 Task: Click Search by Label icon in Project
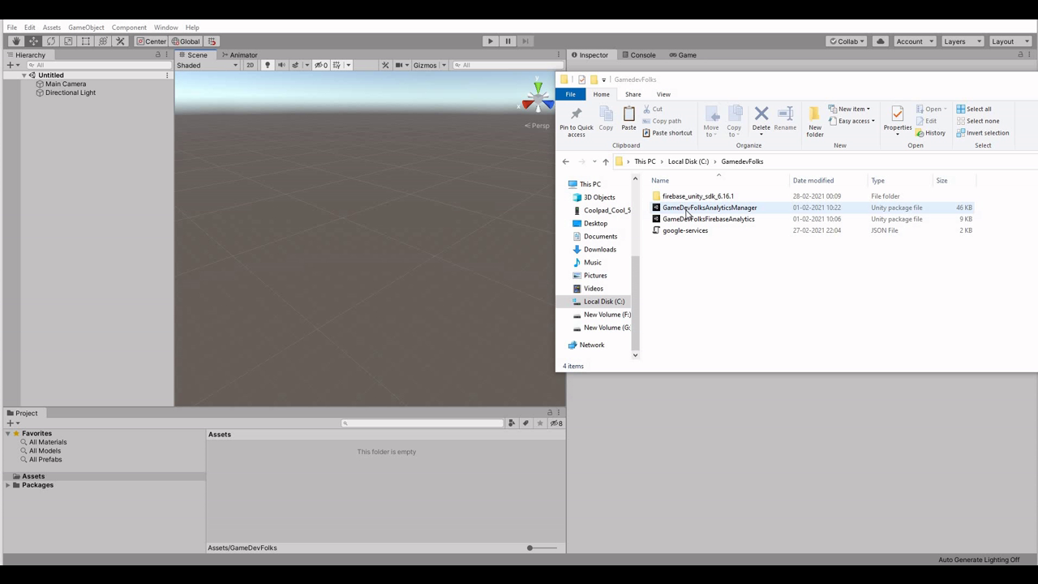pos(525,423)
